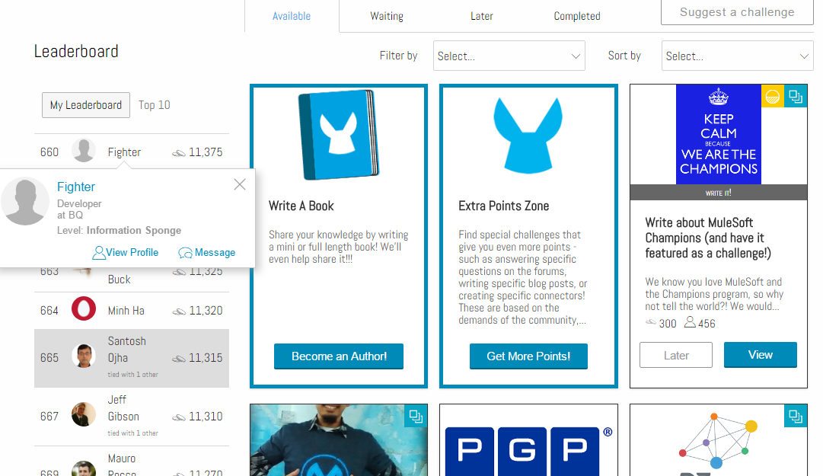Click the blue mule logo in Extra Points Zone
This screenshot has width=823, height=476.
[528, 136]
